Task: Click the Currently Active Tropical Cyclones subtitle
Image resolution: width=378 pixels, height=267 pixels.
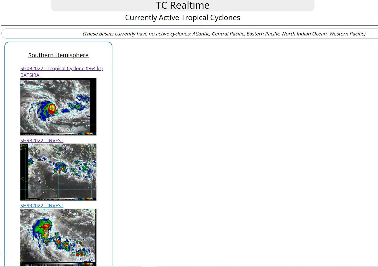Action: pyautogui.click(x=182, y=18)
